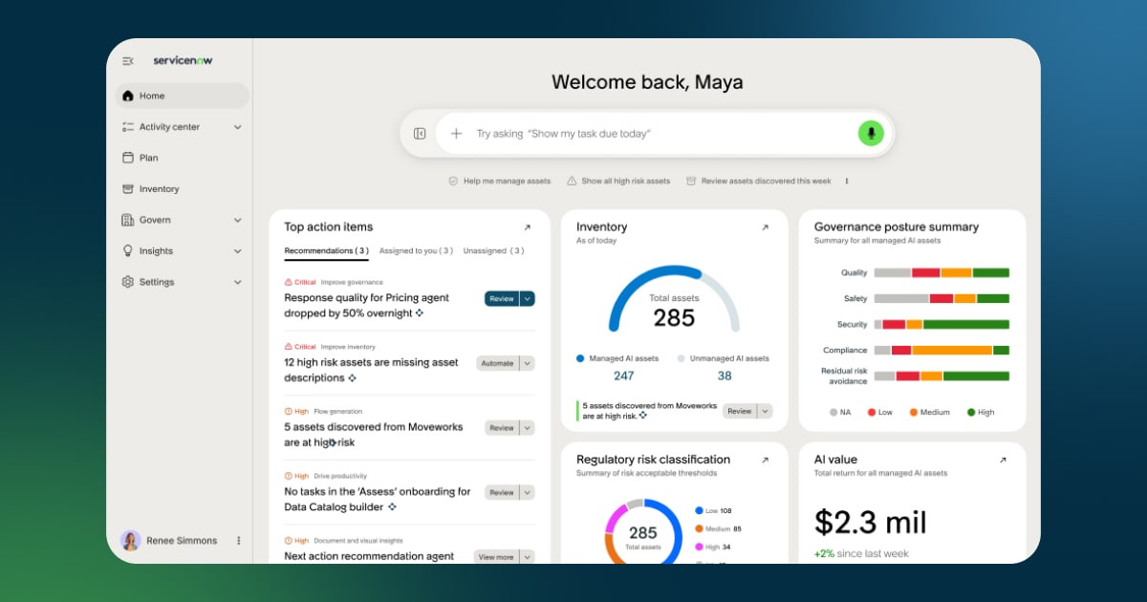The image size is (1147, 602).
Task: Open the user options kebab menu
Action: point(238,541)
